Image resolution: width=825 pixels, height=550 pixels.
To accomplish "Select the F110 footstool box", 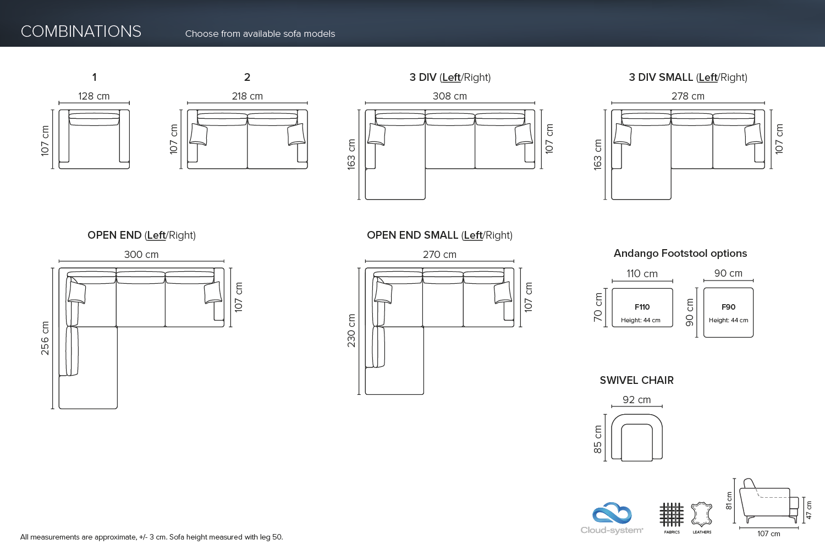I will (x=642, y=307).
